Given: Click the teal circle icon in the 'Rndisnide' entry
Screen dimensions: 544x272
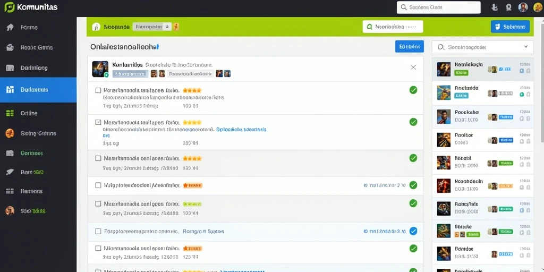Looking at the screenshot, I should [522, 95].
